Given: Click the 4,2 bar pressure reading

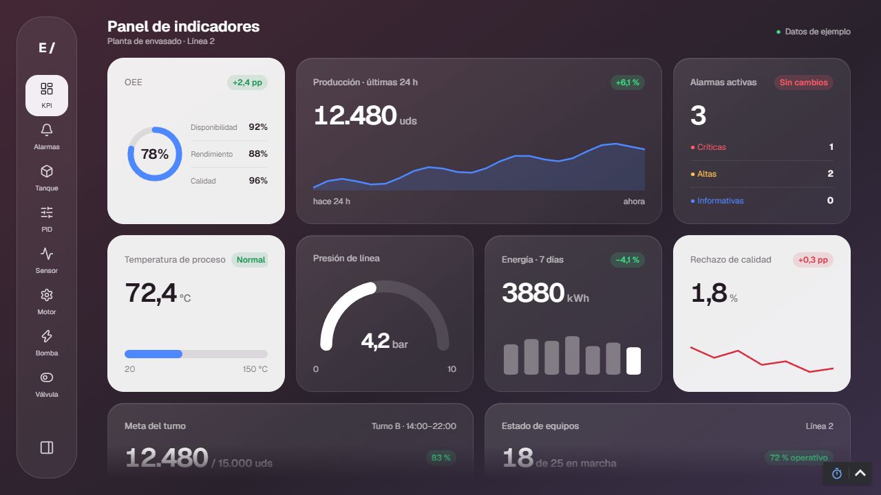Looking at the screenshot, I should click(x=385, y=340).
